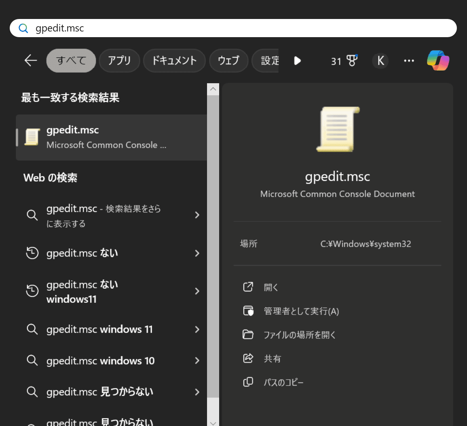Screen dimensions: 467x426
Task: Expand chevron for gpedit.msc windows 10
Action: (197, 361)
